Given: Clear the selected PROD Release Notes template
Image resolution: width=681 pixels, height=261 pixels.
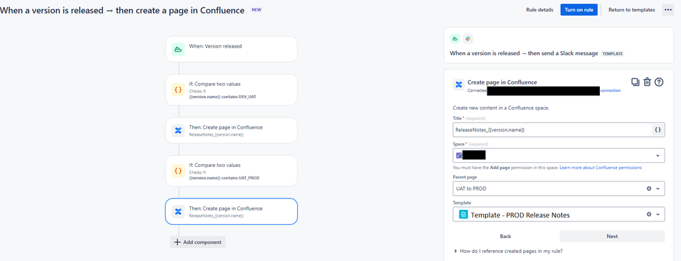Looking at the screenshot, I should click(x=649, y=214).
